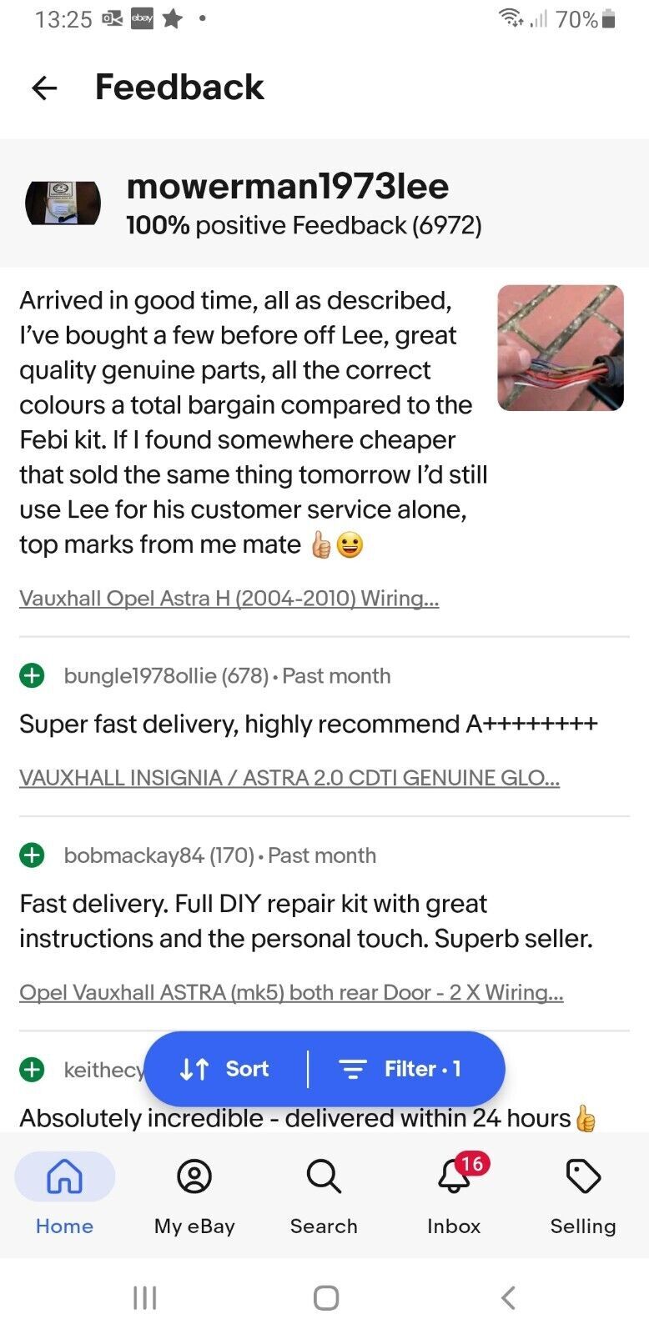The width and height of the screenshot is (649, 1334).
Task: Click seller avatar of mowerman1973lee
Action: coord(63,203)
